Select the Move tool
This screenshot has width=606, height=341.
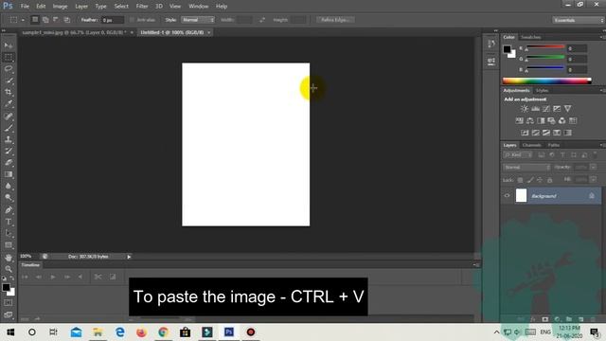pyautogui.click(x=9, y=45)
